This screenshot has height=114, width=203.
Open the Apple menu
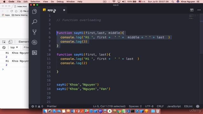point(4,2)
